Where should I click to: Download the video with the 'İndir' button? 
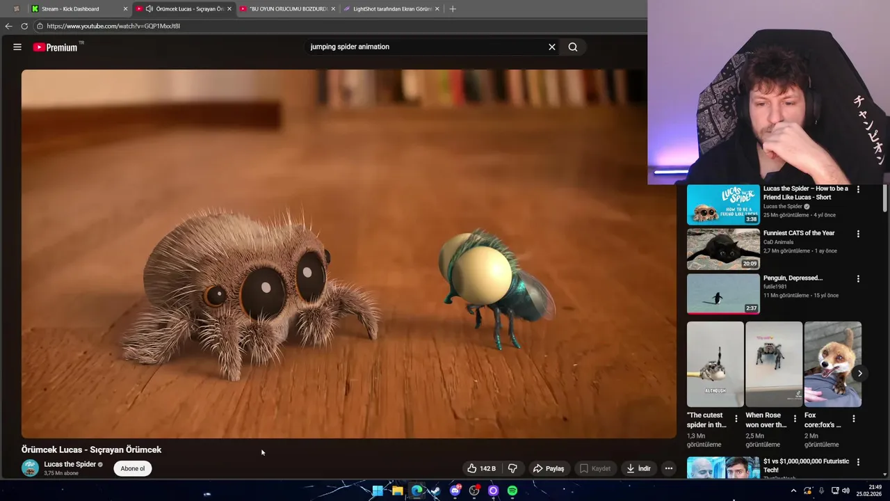[638, 468]
